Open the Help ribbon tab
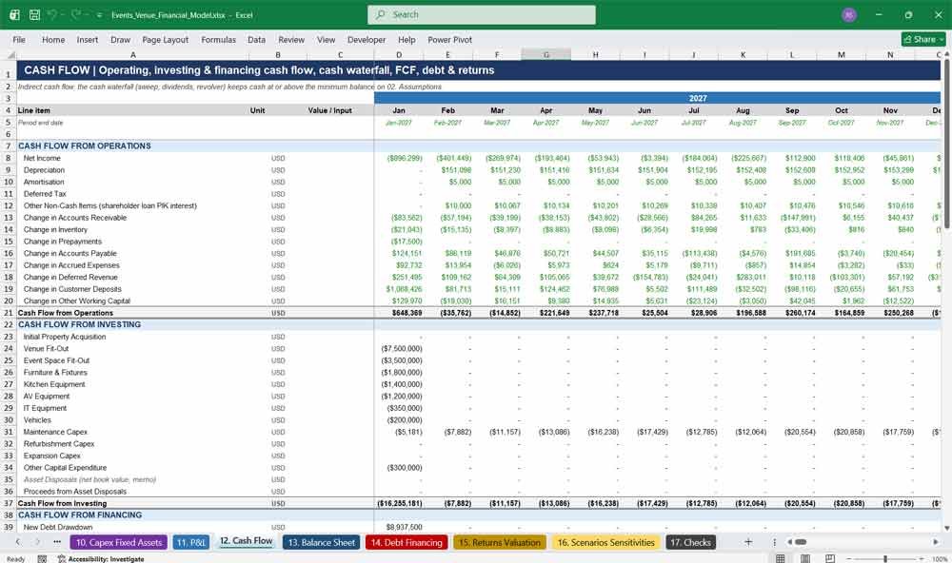 tap(407, 39)
